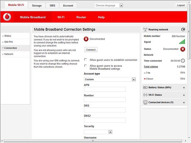Click the Up arrow traffic icon

pos(145,73)
